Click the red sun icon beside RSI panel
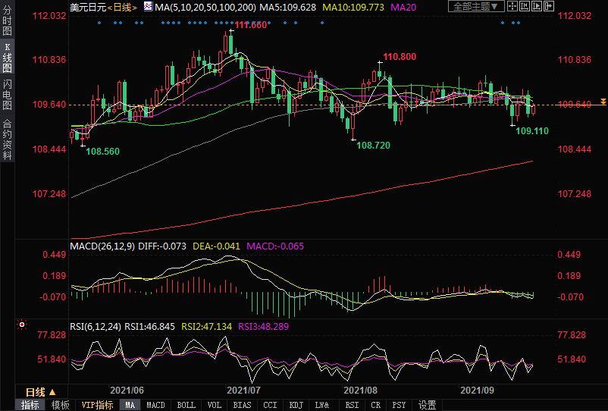This screenshot has width=608, height=411. (22, 326)
